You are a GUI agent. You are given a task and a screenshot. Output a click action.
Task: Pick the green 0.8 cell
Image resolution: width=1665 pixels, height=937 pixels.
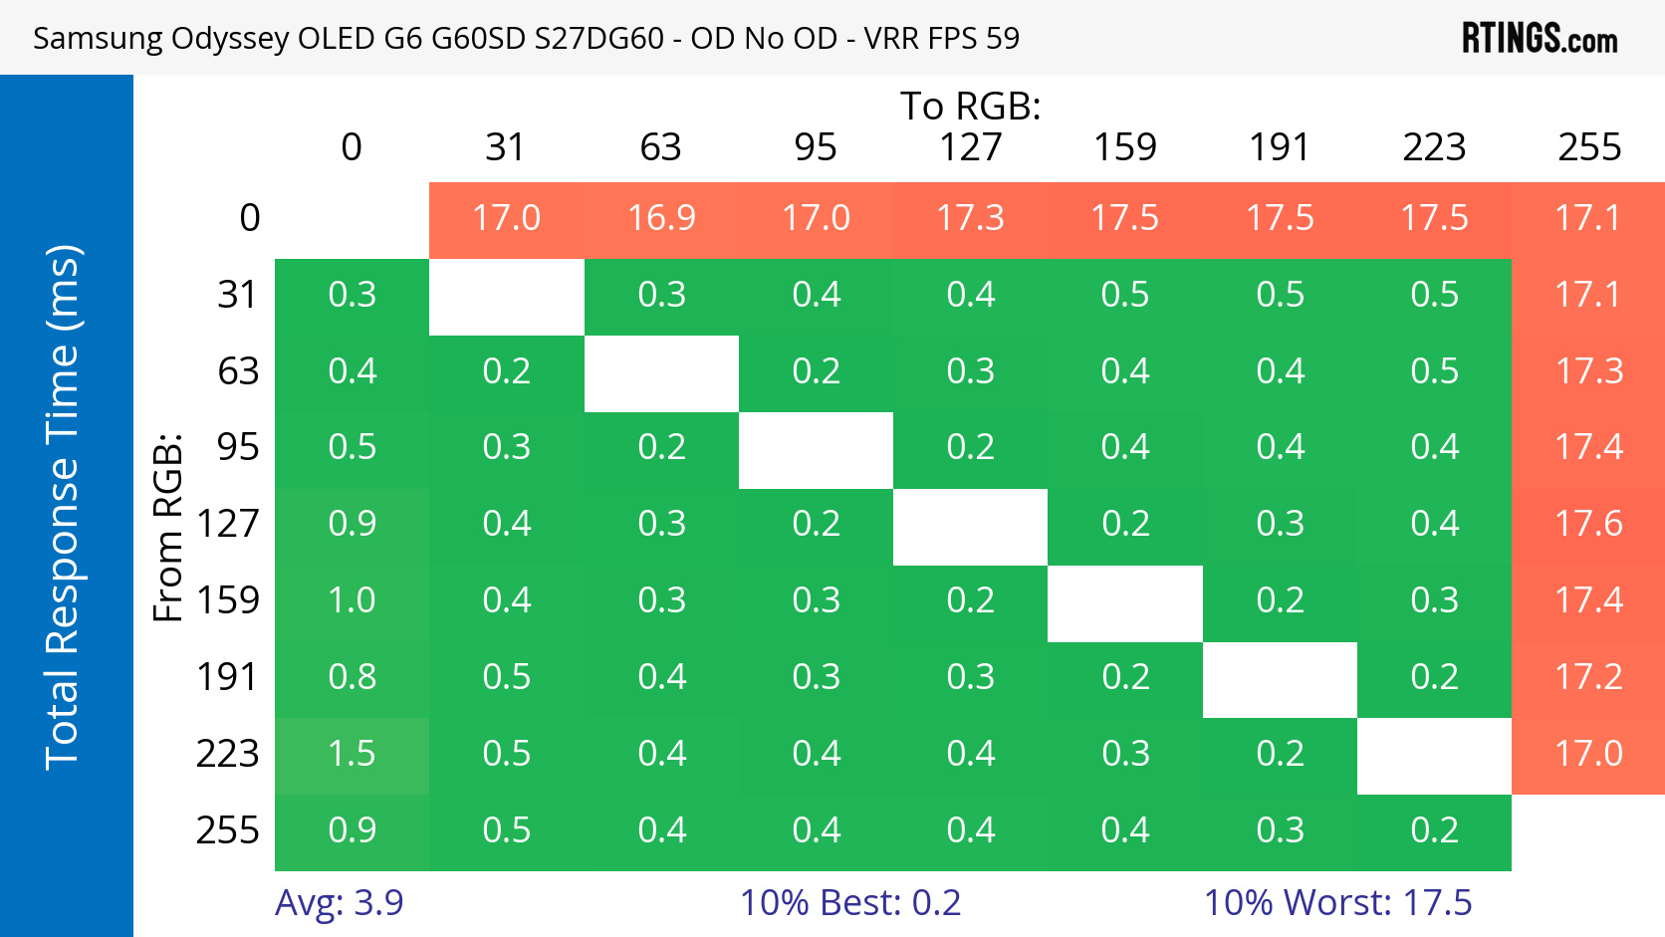[x=352, y=677]
